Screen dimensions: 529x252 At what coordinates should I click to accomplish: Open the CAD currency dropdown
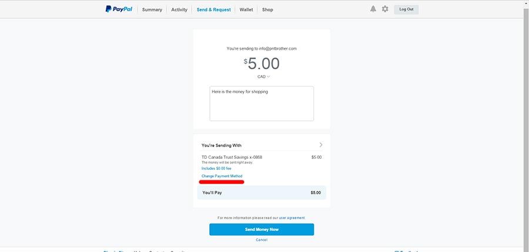click(x=263, y=77)
